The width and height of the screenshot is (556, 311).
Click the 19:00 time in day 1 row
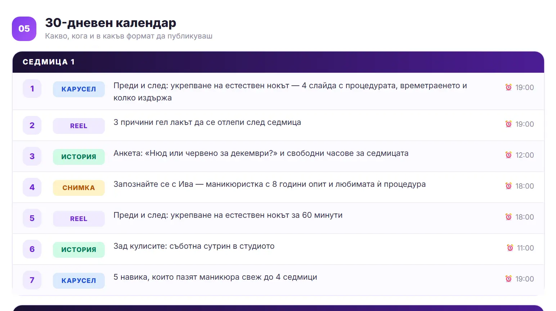(525, 87)
